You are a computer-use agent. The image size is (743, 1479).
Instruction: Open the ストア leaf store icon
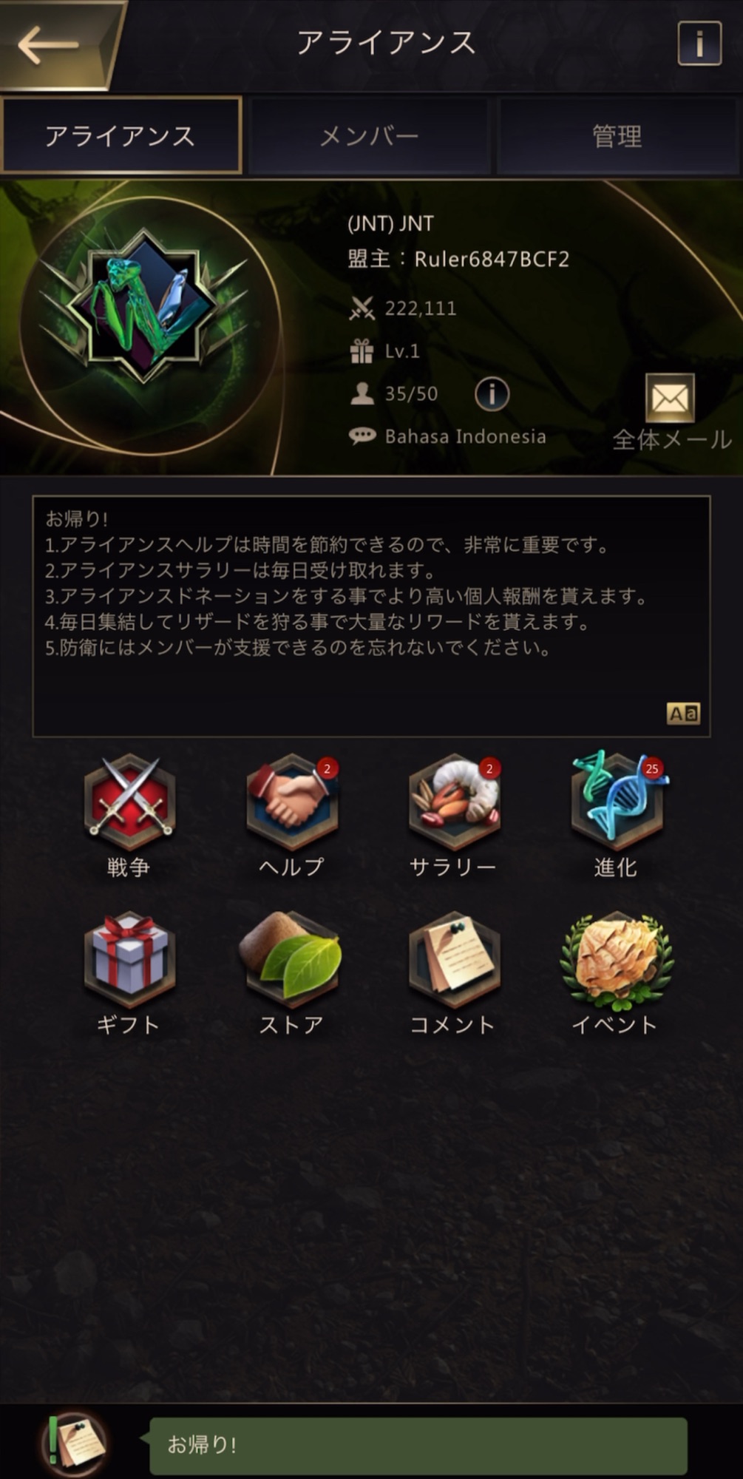coord(292,959)
